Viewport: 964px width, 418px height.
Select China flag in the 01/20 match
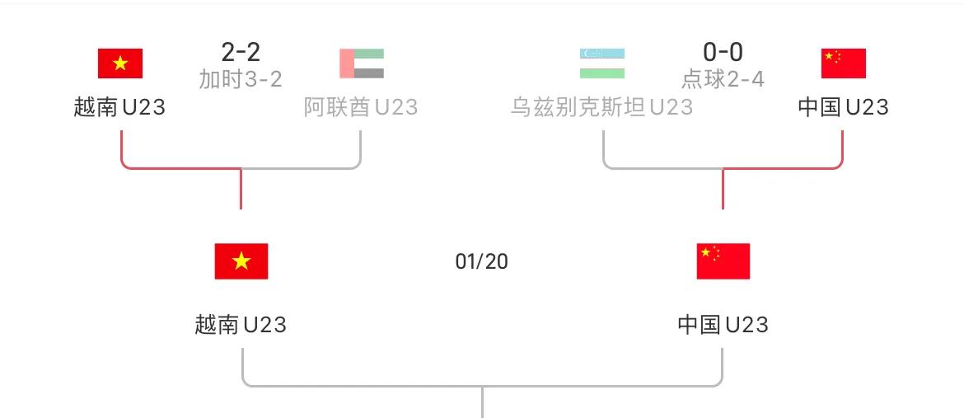tap(723, 261)
